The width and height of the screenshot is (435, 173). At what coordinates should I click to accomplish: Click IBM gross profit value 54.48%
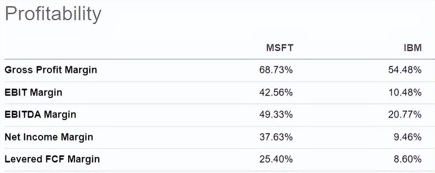click(405, 70)
